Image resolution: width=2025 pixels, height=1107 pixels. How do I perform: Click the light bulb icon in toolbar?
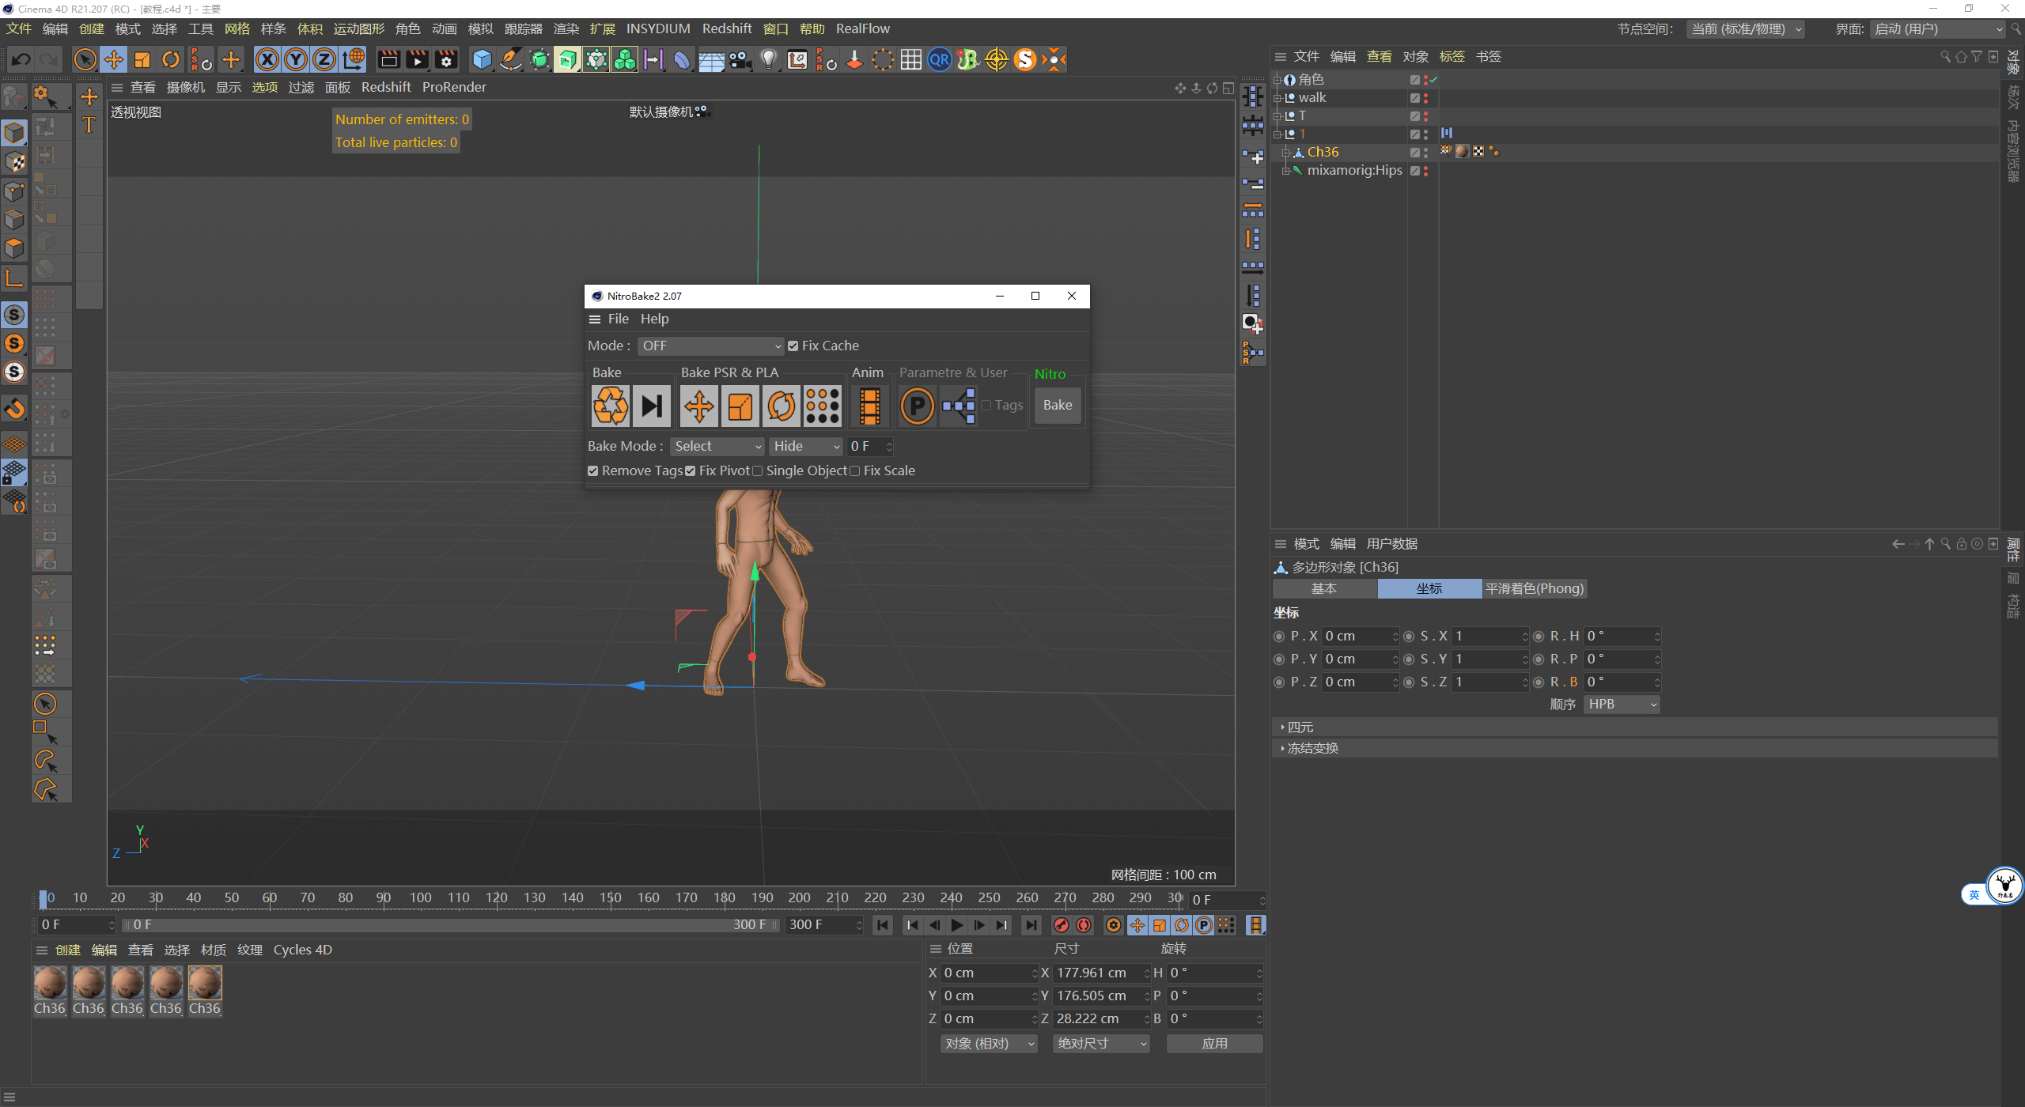tap(768, 59)
